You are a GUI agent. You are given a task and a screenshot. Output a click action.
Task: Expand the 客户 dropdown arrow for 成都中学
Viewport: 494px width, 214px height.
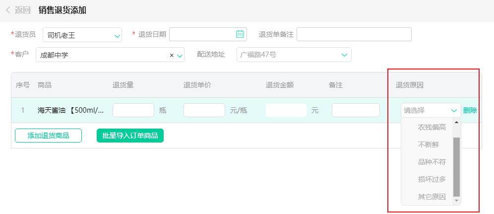(x=180, y=56)
